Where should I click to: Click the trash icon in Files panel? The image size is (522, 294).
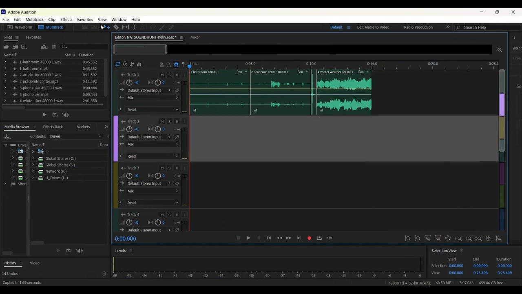pyautogui.click(x=54, y=47)
